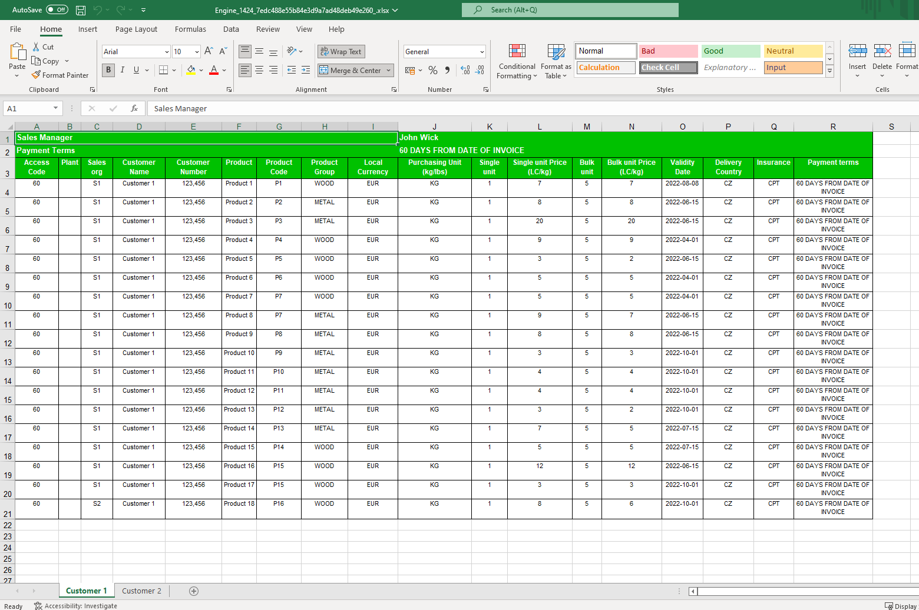
Task: Toggle underline formatting
Action: pos(135,70)
